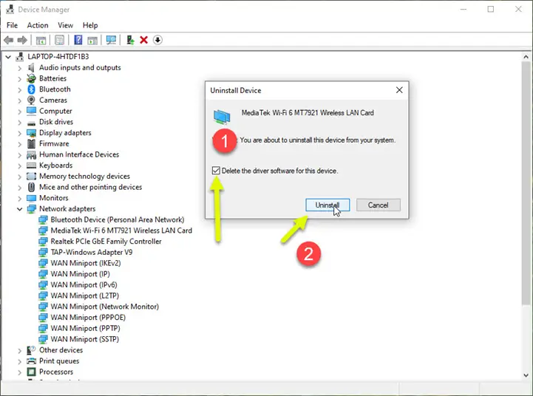Expand the Audio inputs and outputs node
The image size is (533, 396).
[x=20, y=68]
